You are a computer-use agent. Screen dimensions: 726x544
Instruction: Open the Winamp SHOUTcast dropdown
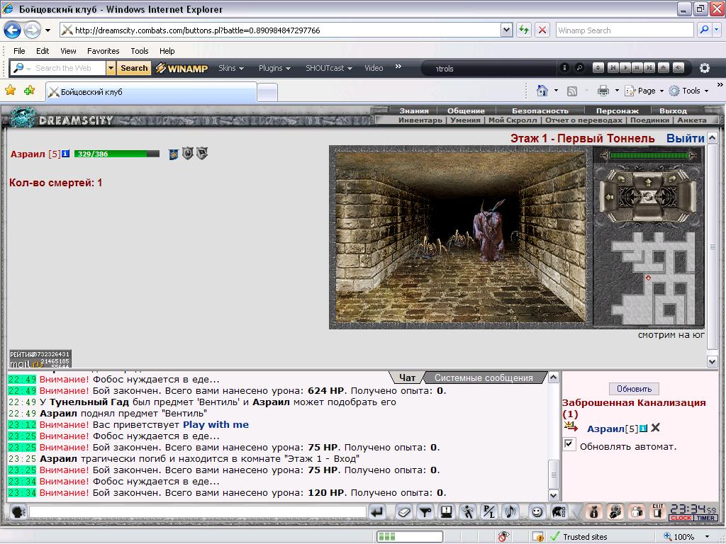(329, 68)
